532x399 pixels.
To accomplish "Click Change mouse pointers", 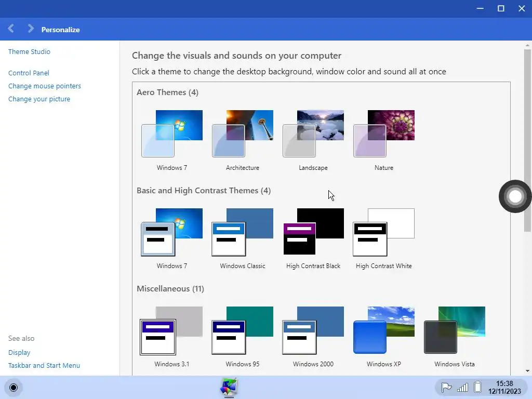I will pyautogui.click(x=45, y=86).
